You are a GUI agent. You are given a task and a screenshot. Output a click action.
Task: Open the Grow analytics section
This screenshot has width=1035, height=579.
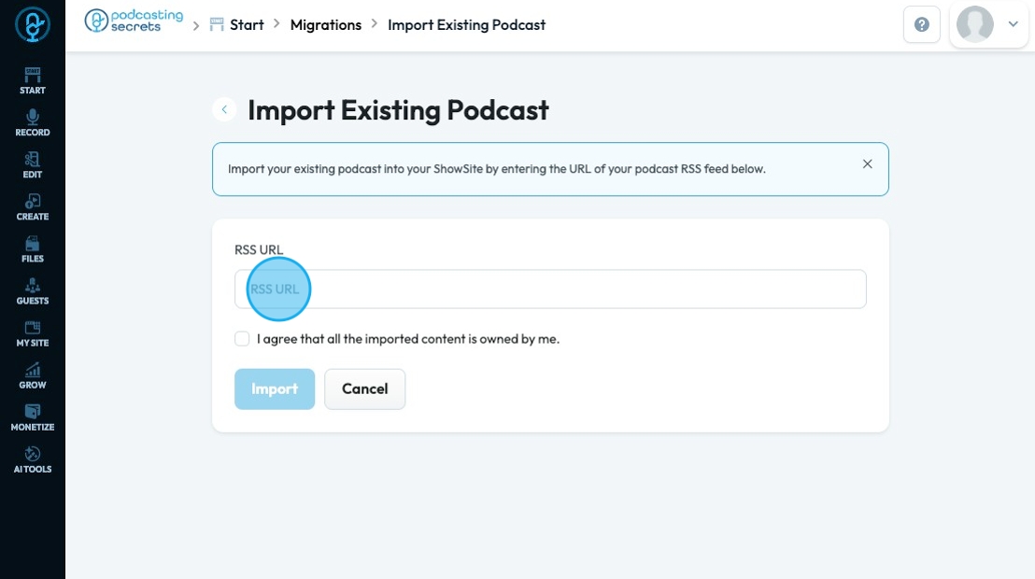[x=33, y=375]
